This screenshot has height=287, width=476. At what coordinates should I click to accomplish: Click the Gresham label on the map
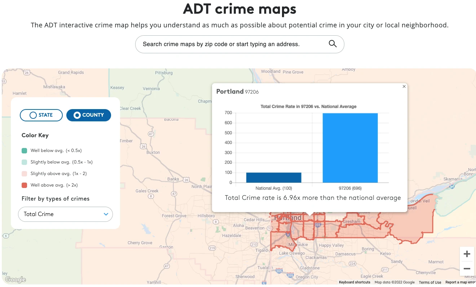[x=352, y=221]
